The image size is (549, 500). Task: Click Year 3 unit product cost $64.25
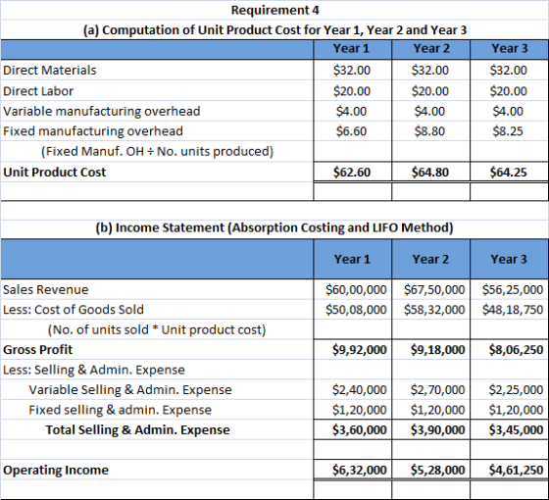508,173
